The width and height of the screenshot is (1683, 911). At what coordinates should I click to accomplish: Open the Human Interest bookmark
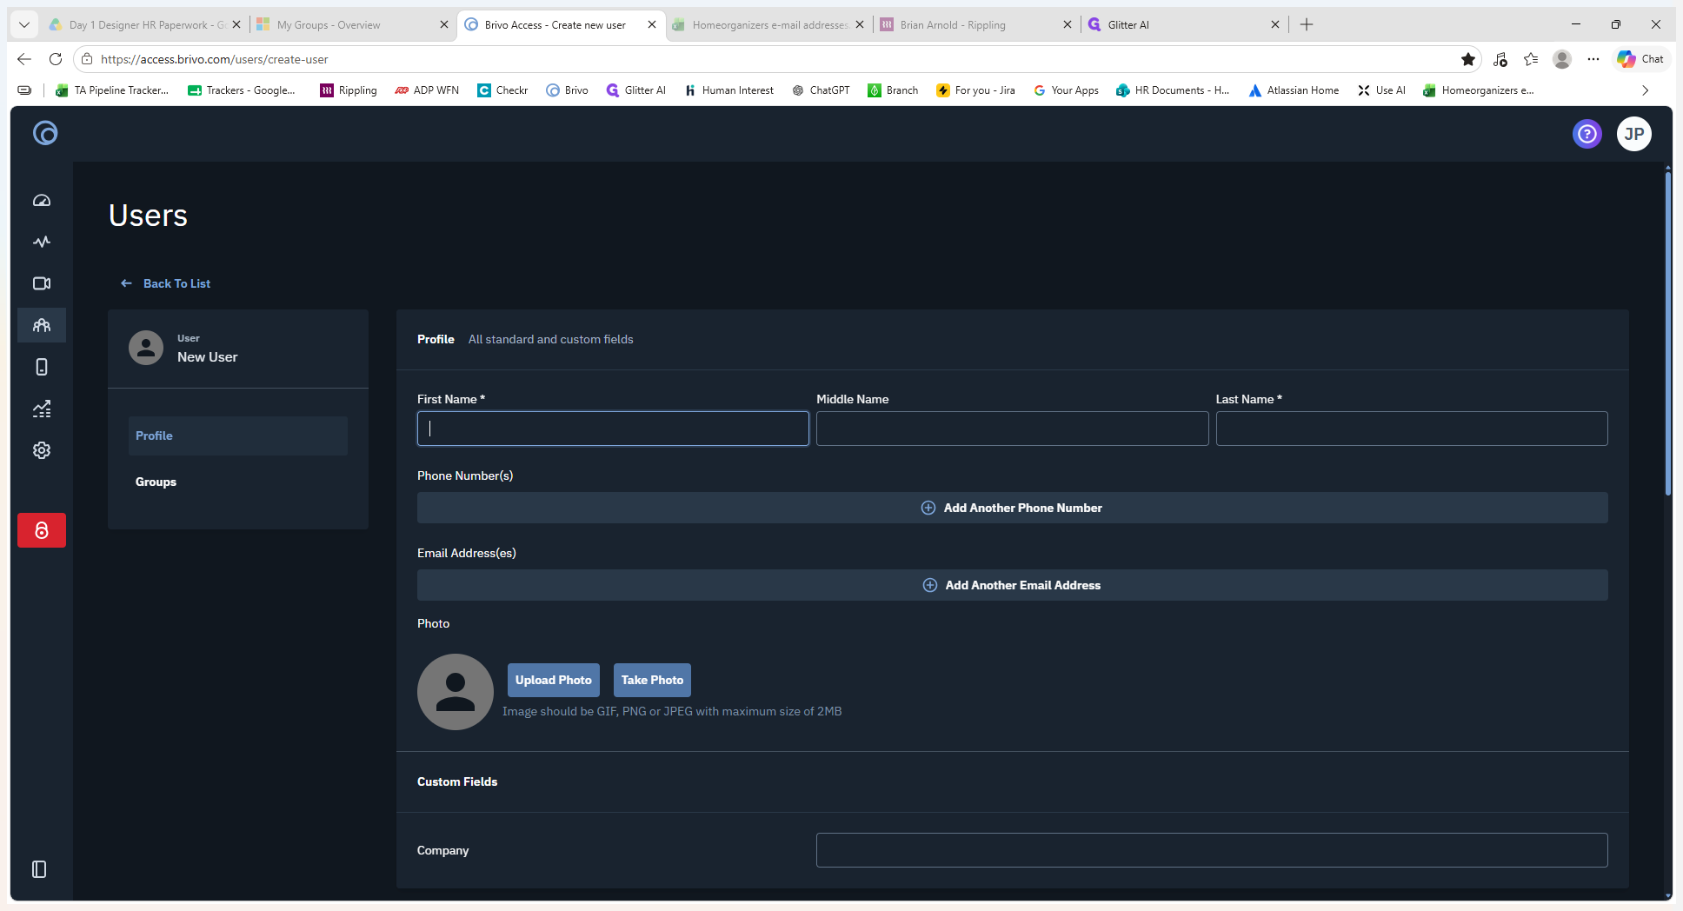point(728,90)
